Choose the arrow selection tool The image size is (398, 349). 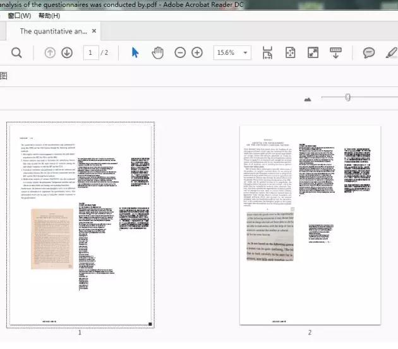click(x=135, y=53)
